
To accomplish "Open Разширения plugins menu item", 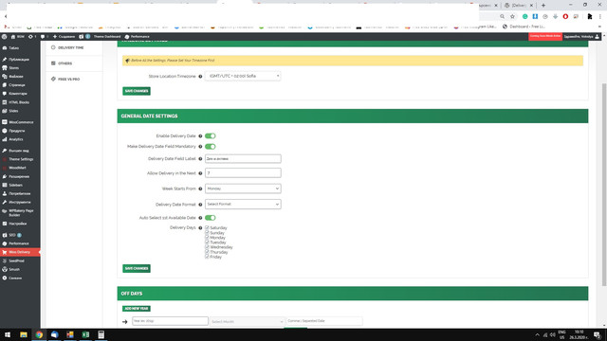I will click(x=20, y=177).
